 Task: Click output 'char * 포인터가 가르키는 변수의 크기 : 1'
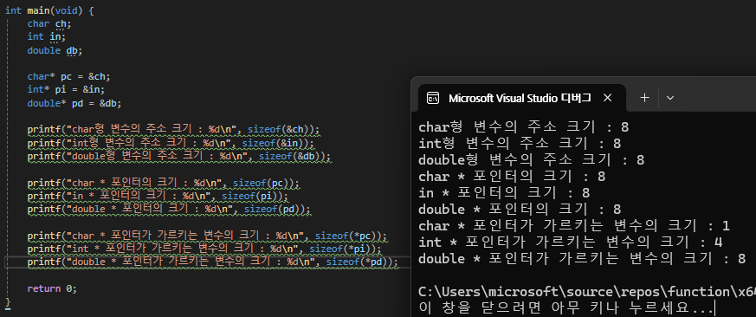pyautogui.click(x=574, y=225)
